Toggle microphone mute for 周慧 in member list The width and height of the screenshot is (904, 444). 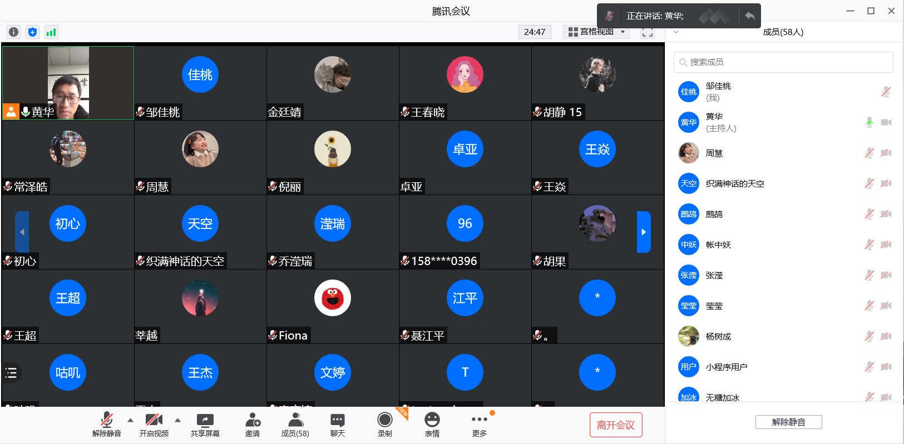coord(869,153)
